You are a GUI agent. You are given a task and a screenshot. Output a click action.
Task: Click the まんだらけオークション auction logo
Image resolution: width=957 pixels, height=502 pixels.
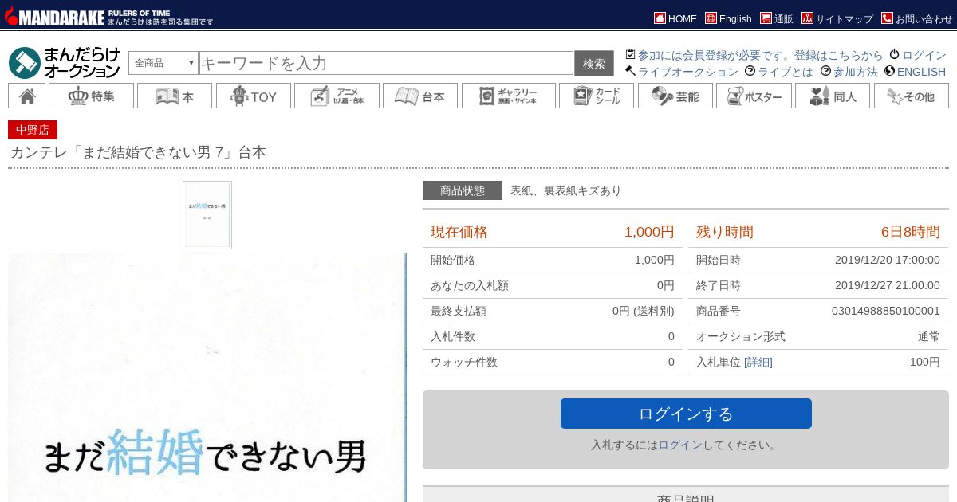pos(65,63)
